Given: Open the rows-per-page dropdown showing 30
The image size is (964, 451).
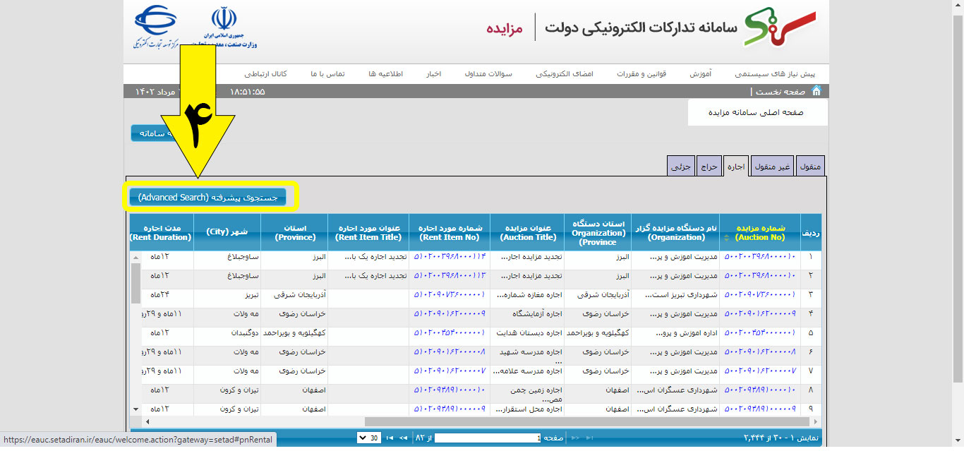Looking at the screenshot, I should point(369,438).
